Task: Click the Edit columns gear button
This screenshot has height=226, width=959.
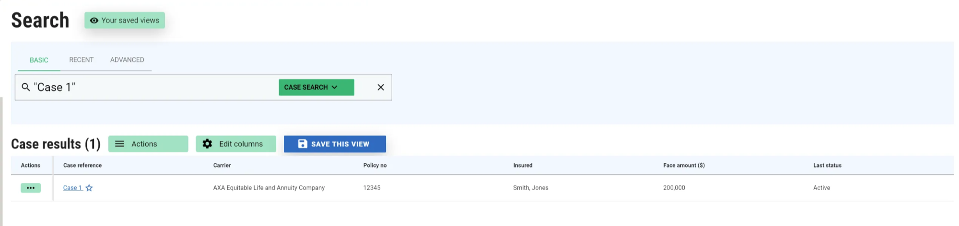Action: pos(235,144)
